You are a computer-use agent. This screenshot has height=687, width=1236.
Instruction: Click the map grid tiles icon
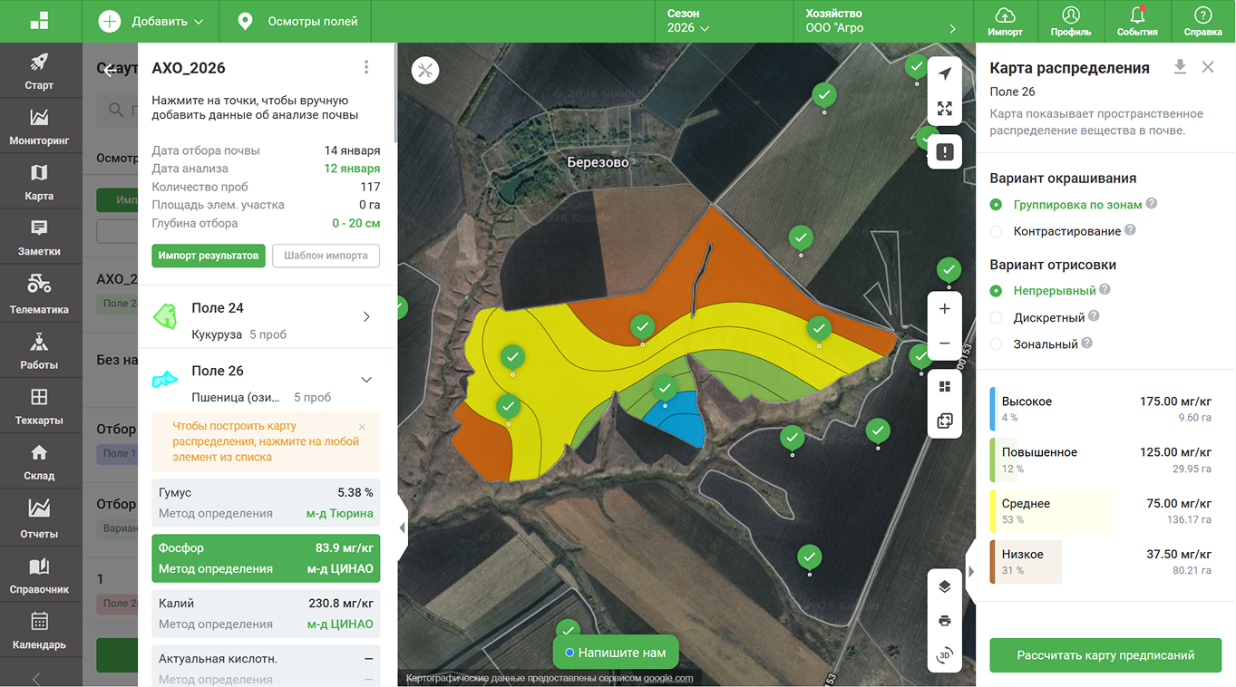pyautogui.click(x=945, y=387)
